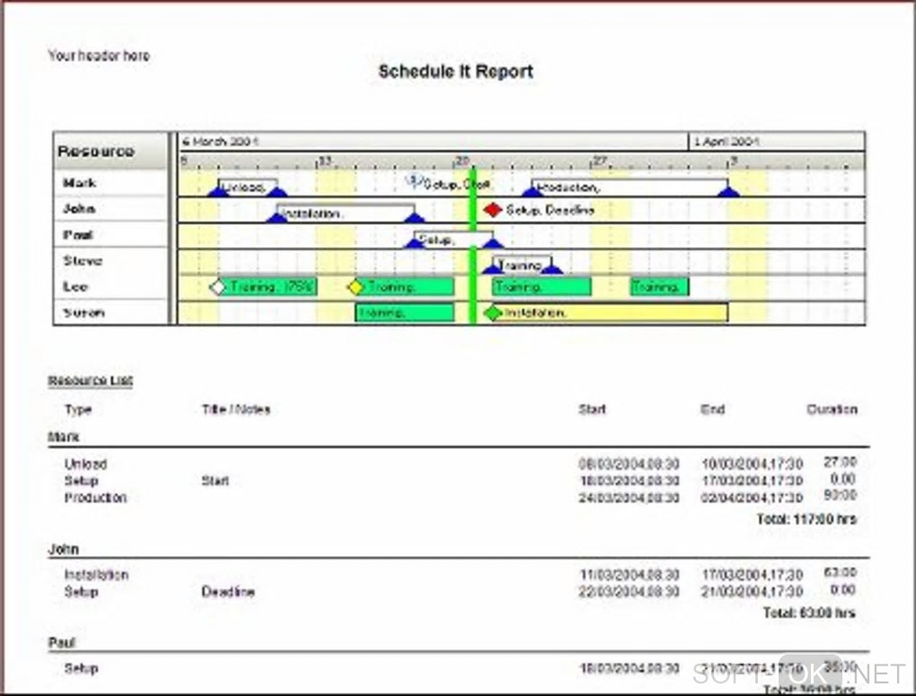Click the Paul section heading in the list

62,643
